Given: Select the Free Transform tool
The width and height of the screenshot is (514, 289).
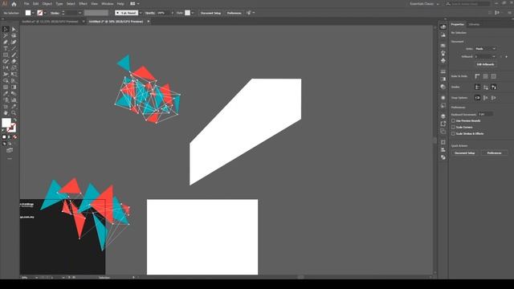Looking at the screenshot, I should pos(14,75).
